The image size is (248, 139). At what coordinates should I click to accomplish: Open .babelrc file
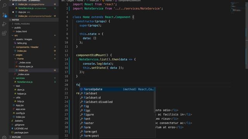pyautogui.click(x=19, y=121)
